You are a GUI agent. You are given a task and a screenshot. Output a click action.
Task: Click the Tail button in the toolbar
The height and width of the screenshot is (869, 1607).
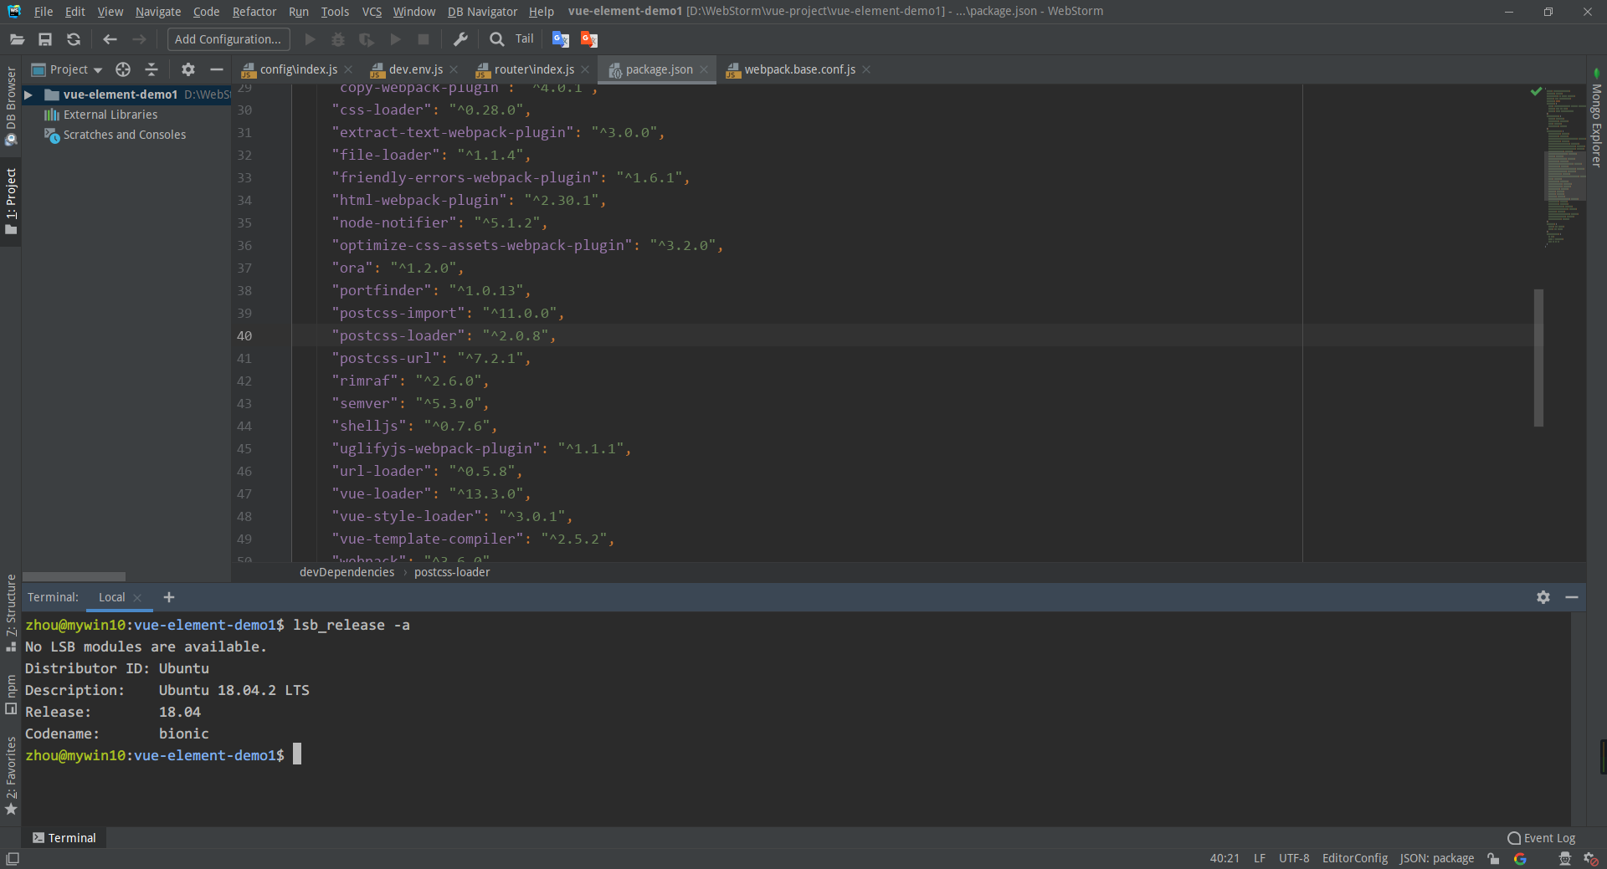(x=524, y=38)
